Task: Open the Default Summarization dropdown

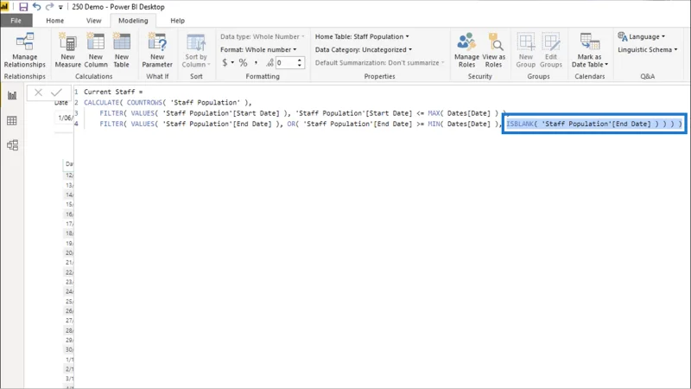Action: 380,62
